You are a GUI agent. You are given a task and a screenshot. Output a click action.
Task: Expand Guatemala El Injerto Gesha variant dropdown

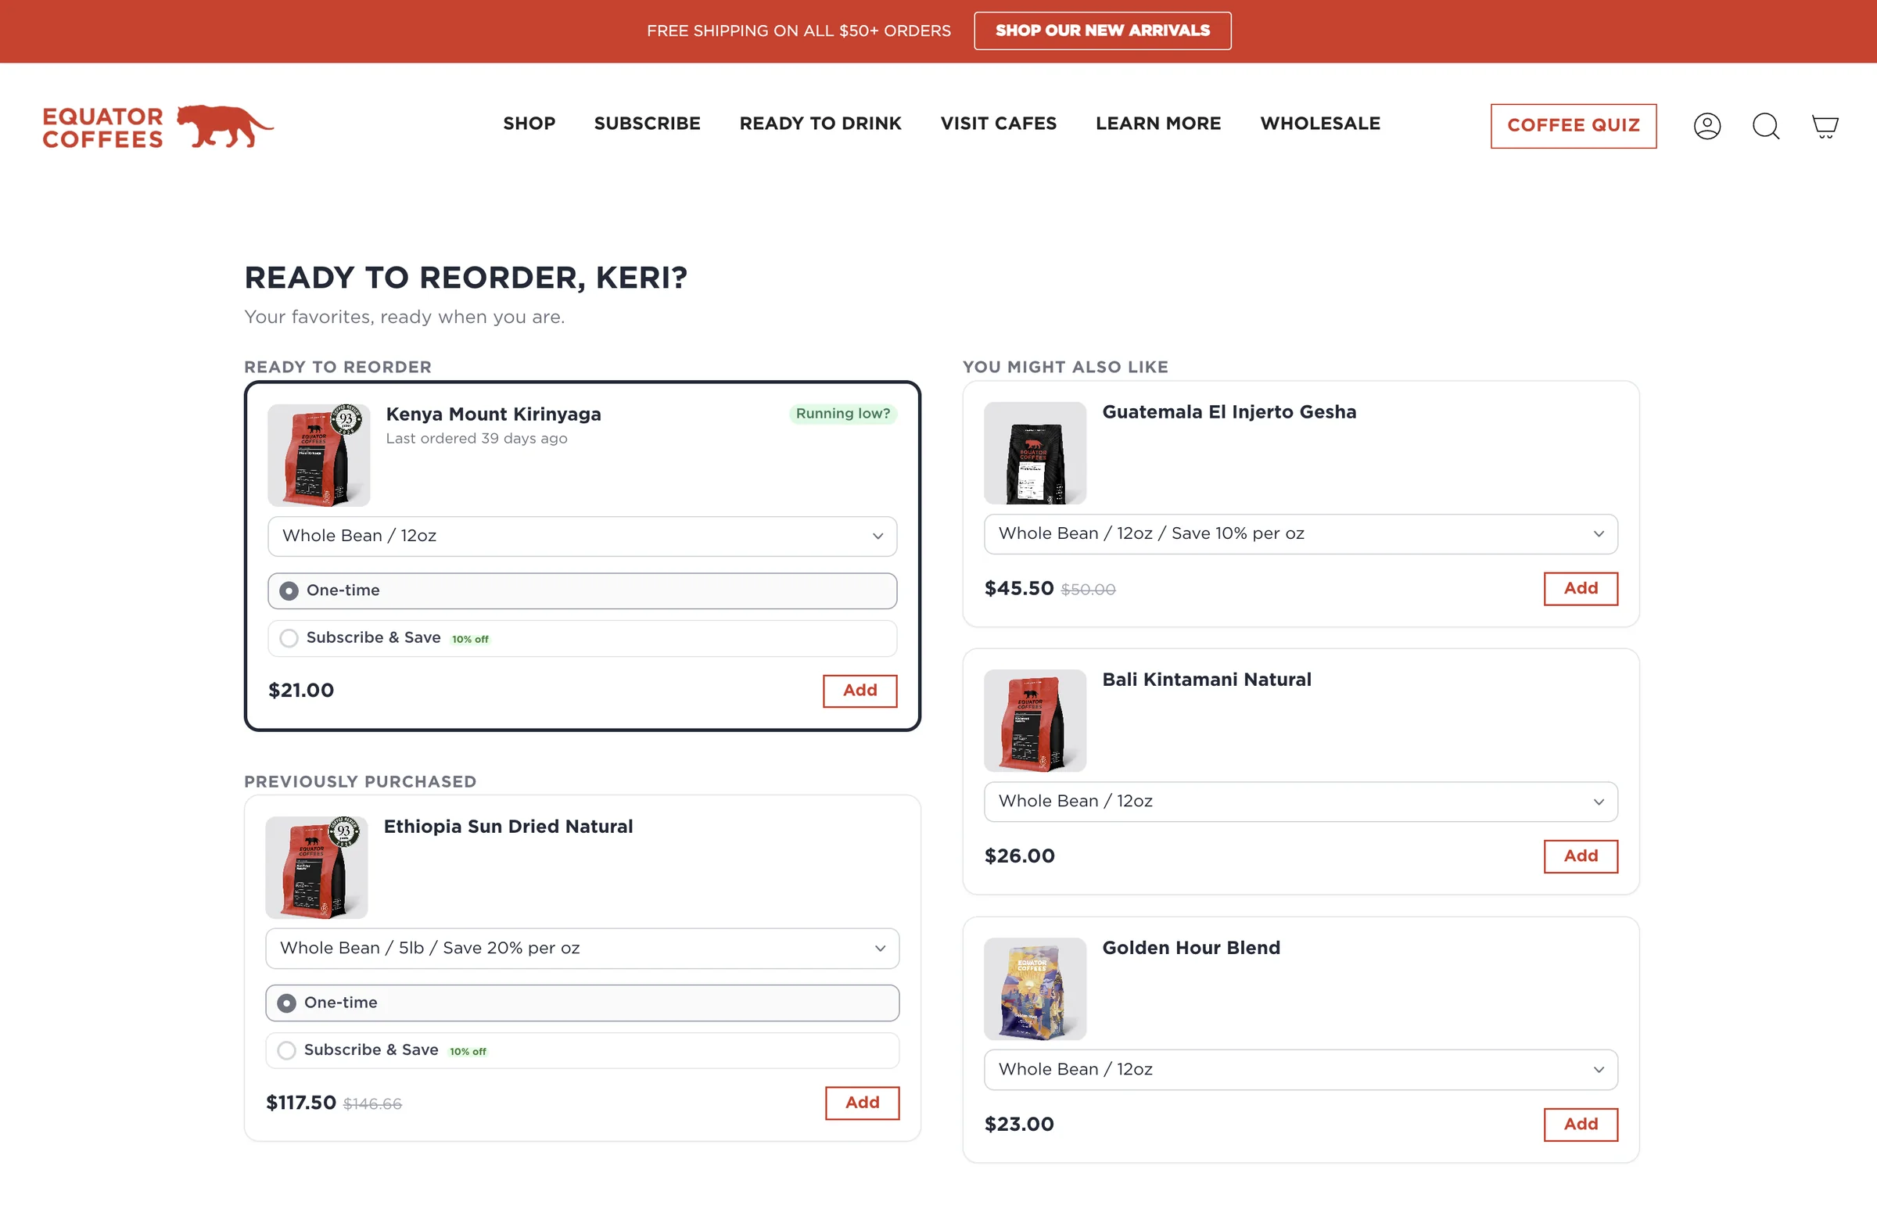tap(1301, 534)
